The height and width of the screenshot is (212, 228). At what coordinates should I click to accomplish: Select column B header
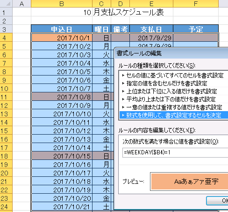point(62,4)
